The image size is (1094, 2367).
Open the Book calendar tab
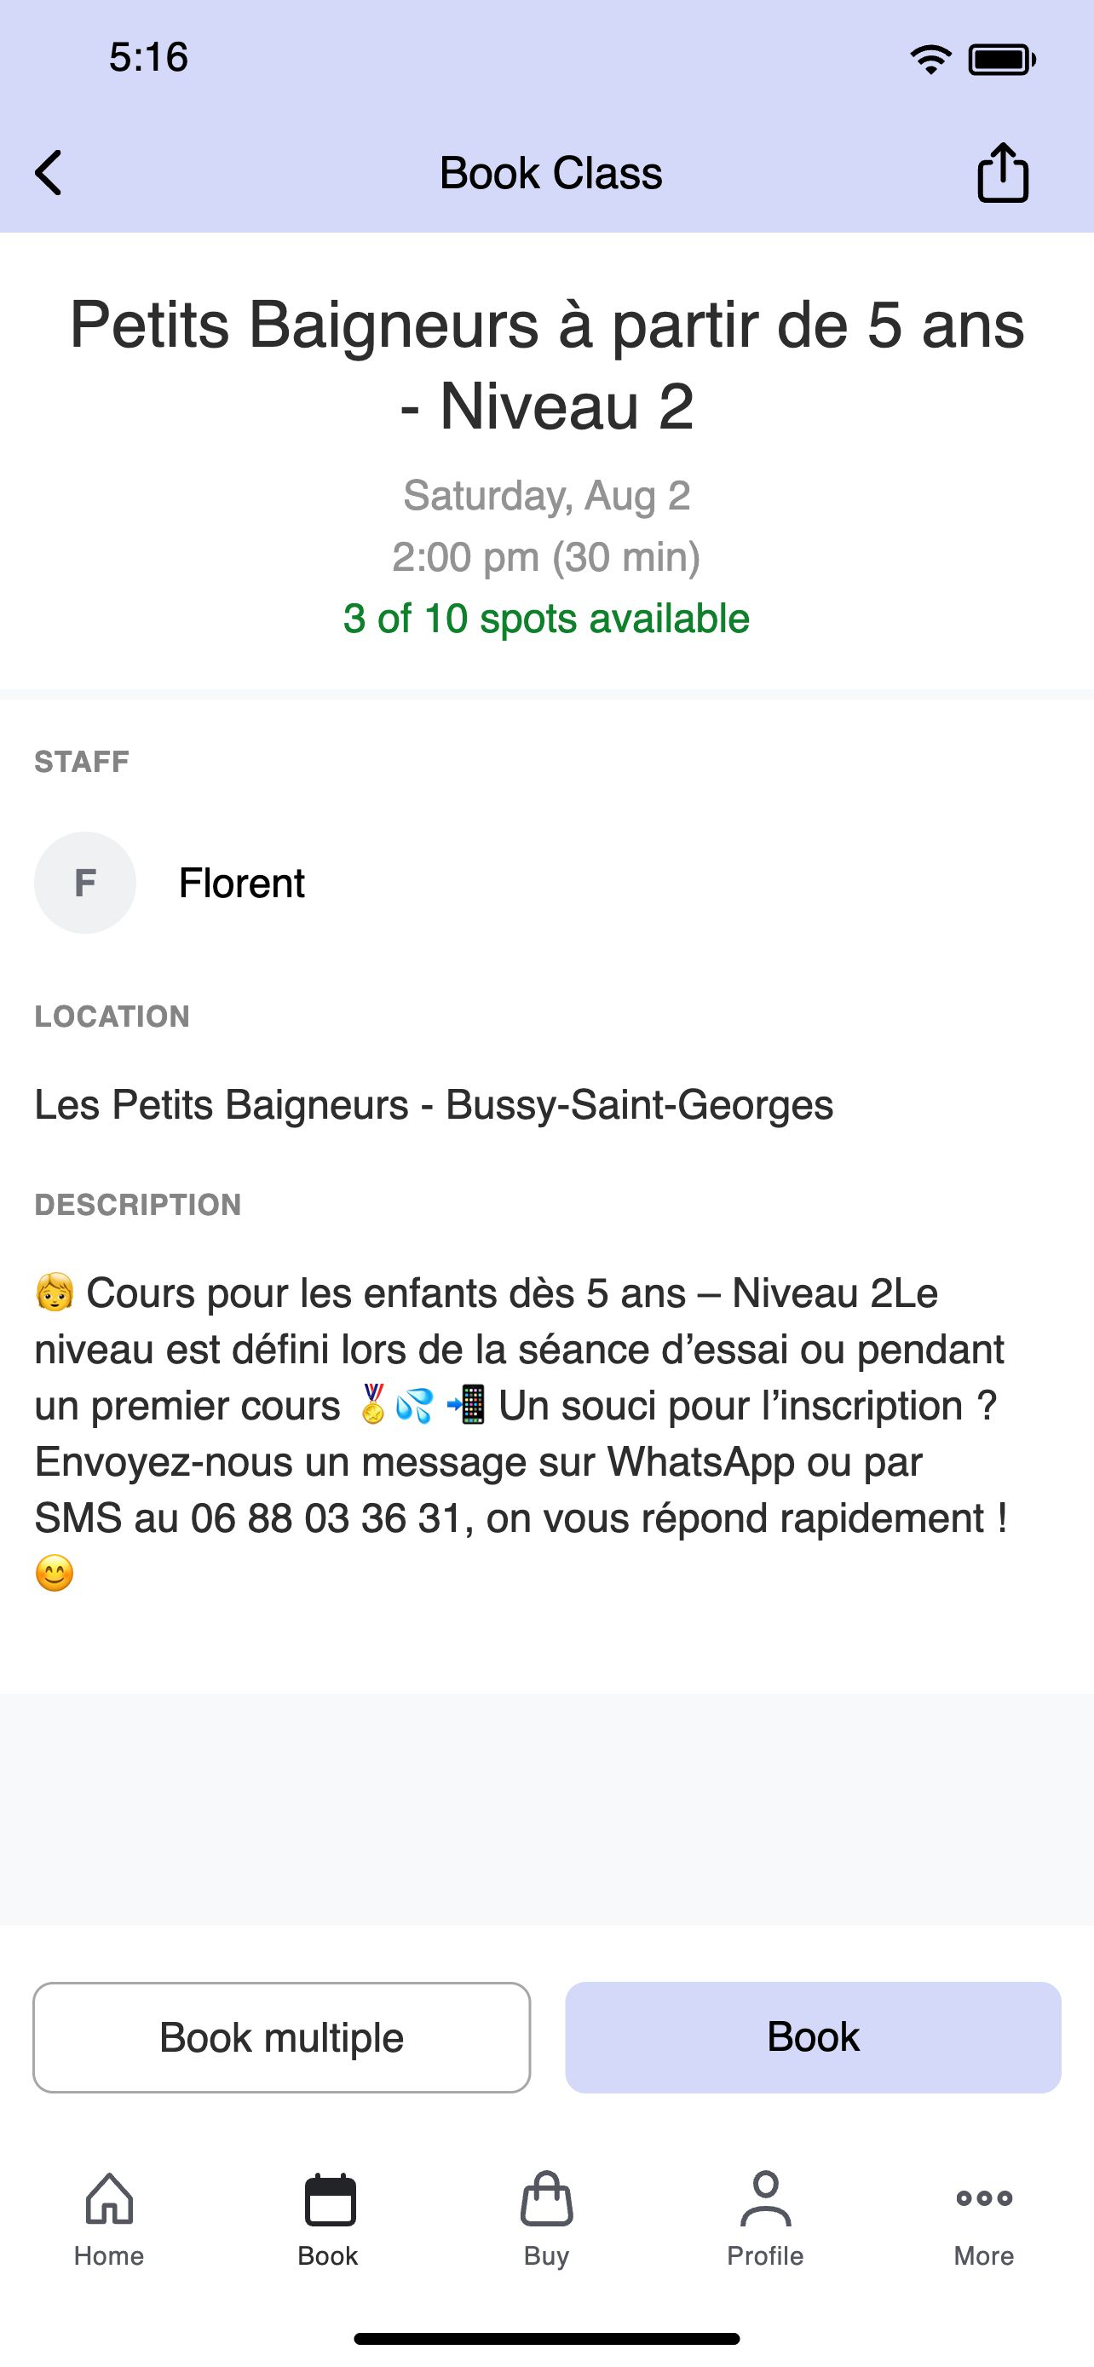329,2219
